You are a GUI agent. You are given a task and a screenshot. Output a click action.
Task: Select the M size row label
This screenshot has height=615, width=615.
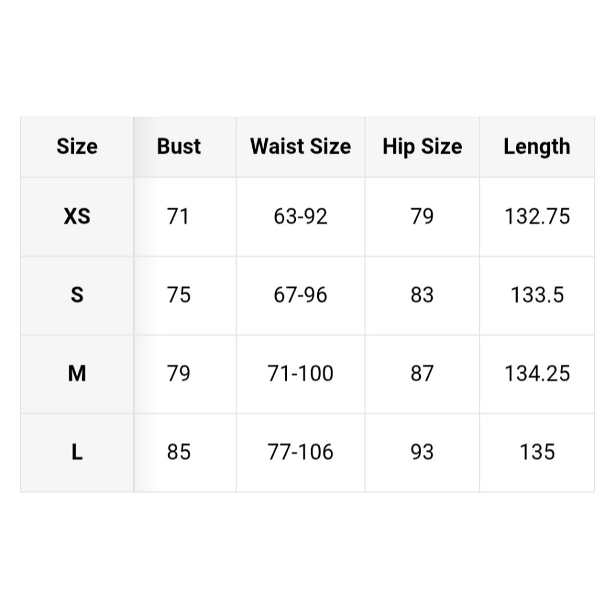click(77, 374)
